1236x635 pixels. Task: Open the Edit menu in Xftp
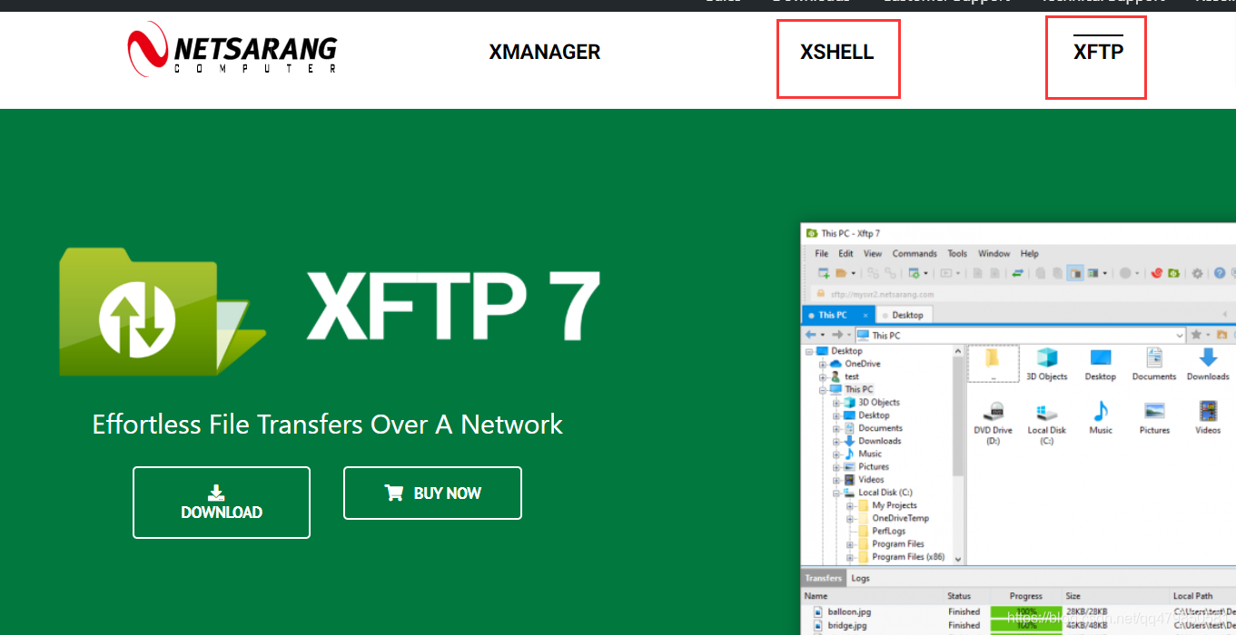tap(845, 254)
